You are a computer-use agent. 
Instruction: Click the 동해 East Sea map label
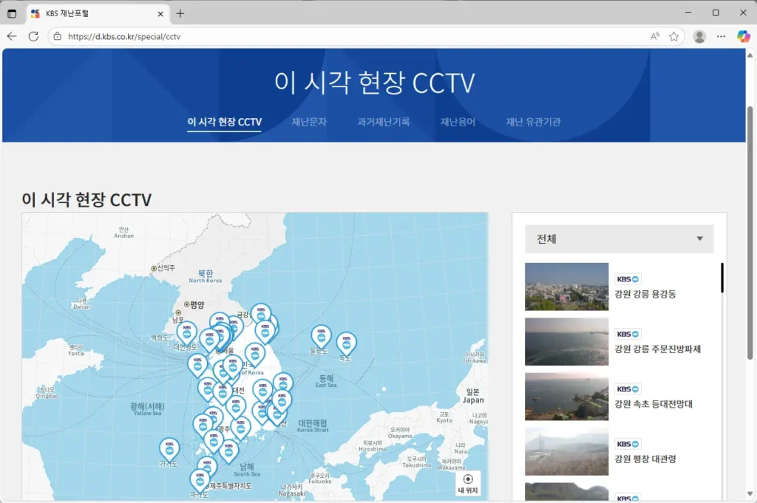tap(326, 381)
